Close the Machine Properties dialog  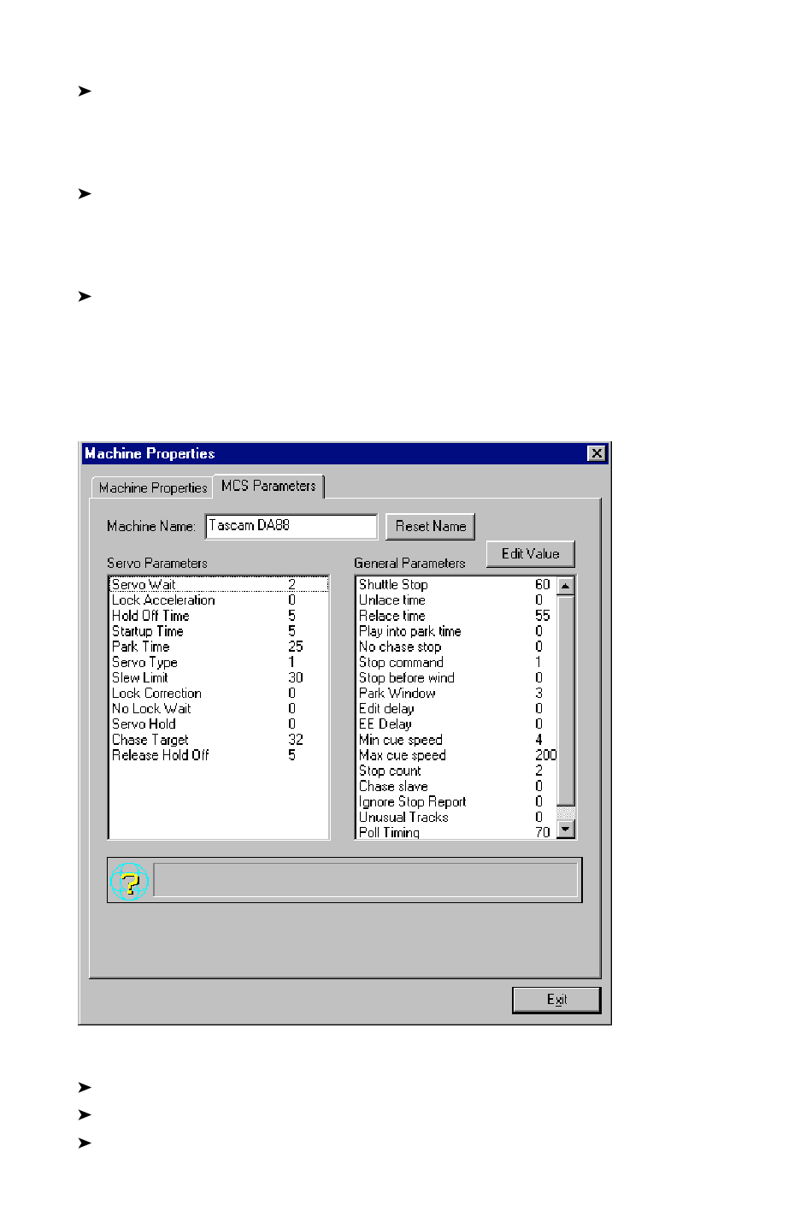[x=597, y=453]
